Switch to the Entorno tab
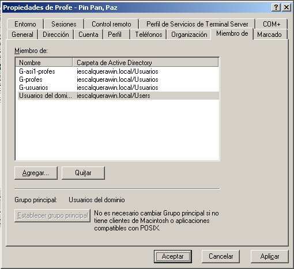The image size is (294, 269). click(25, 24)
